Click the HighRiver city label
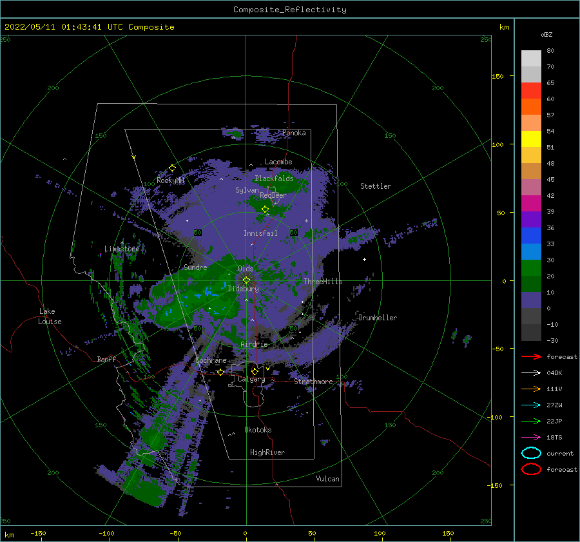 tap(267, 452)
